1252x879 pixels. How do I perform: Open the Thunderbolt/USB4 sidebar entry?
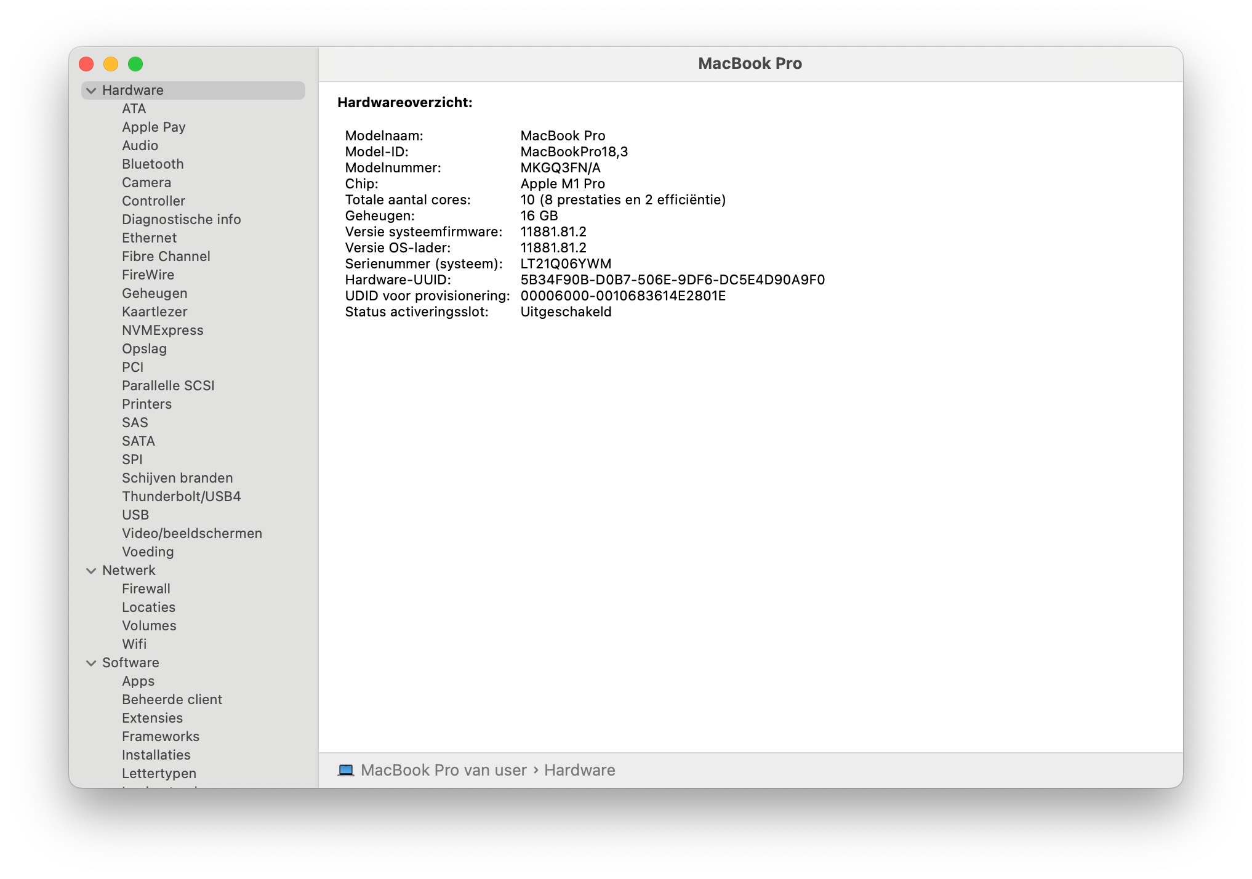(181, 497)
